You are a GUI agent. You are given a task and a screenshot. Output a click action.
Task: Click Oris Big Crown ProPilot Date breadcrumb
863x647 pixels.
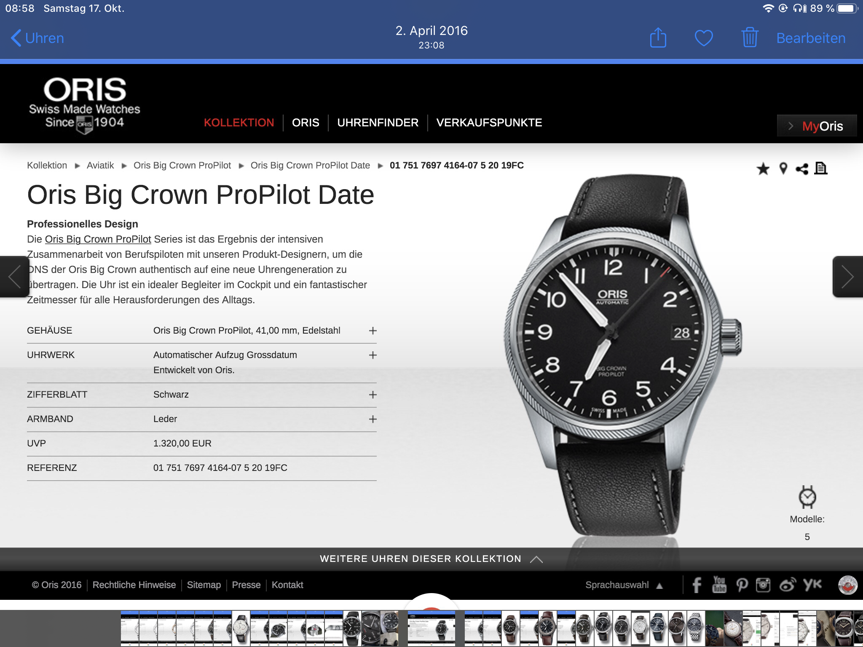coord(310,166)
